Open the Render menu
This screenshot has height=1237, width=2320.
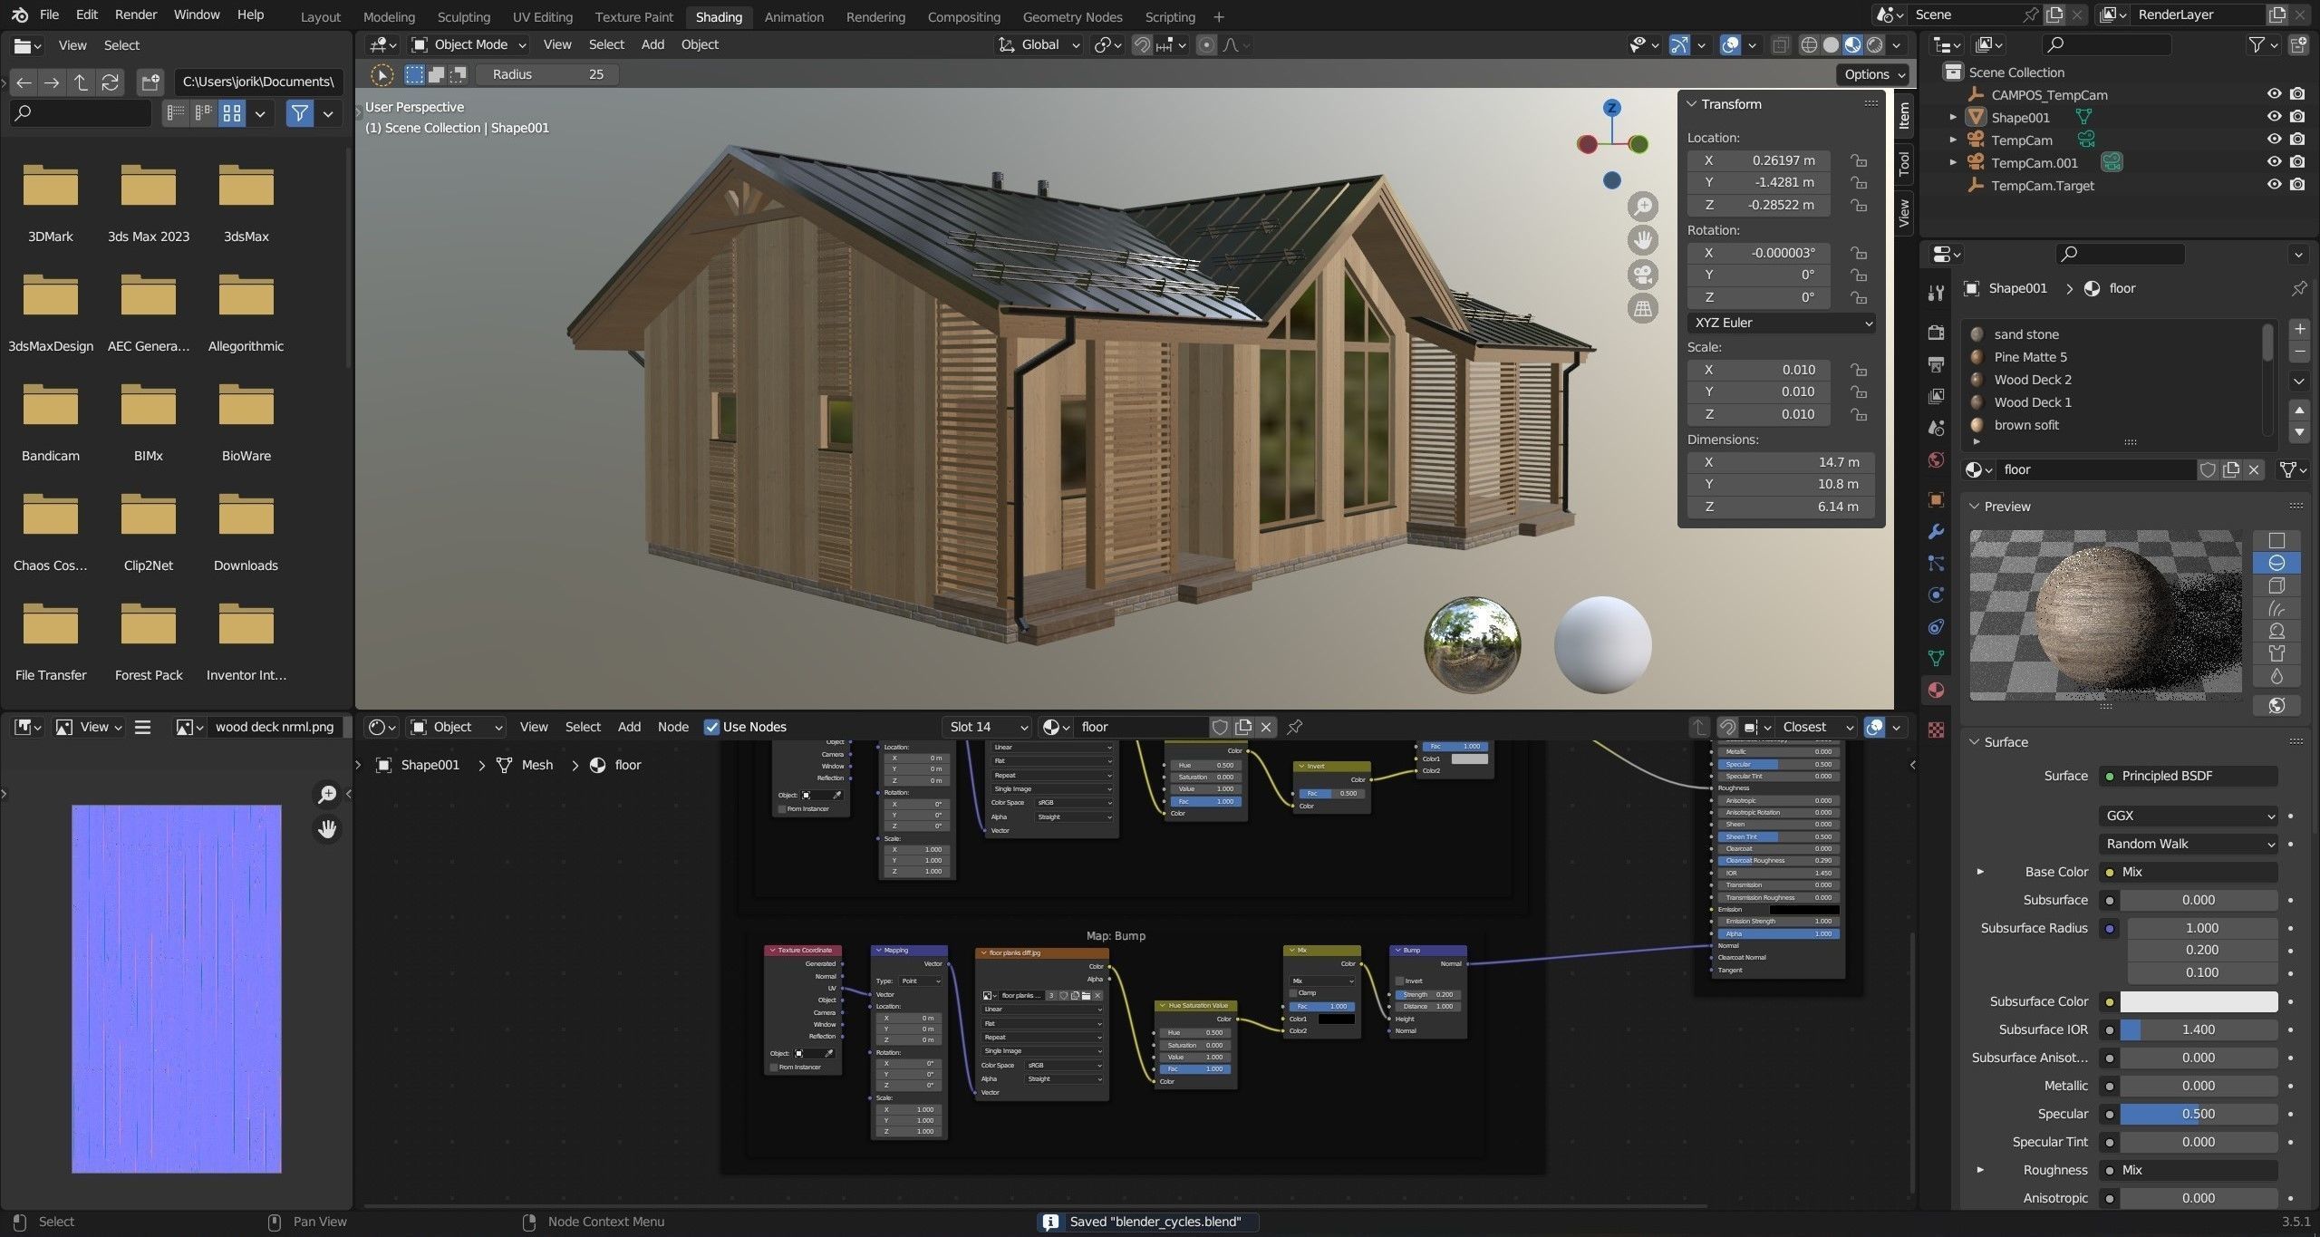pos(136,14)
